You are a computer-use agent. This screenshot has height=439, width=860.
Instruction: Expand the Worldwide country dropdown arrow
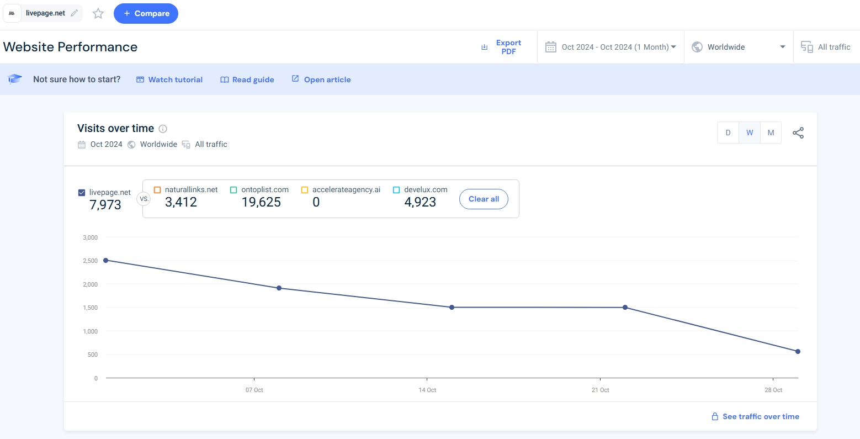(x=782, y=47)
